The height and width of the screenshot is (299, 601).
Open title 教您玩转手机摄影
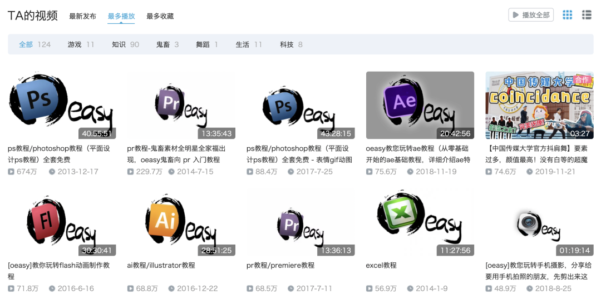pyautogui.click(x=539, y=271)
